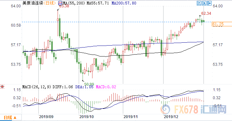
Task: Click the DEA:1.05 blue legend text
Action: (84, 87)
